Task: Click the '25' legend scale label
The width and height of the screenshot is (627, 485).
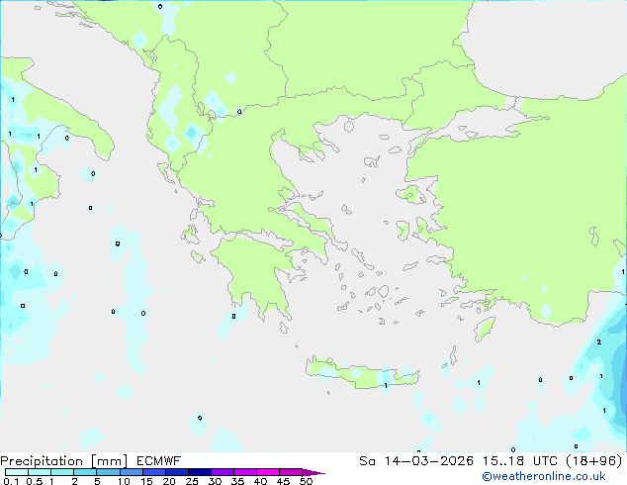Action: [192, 481]
